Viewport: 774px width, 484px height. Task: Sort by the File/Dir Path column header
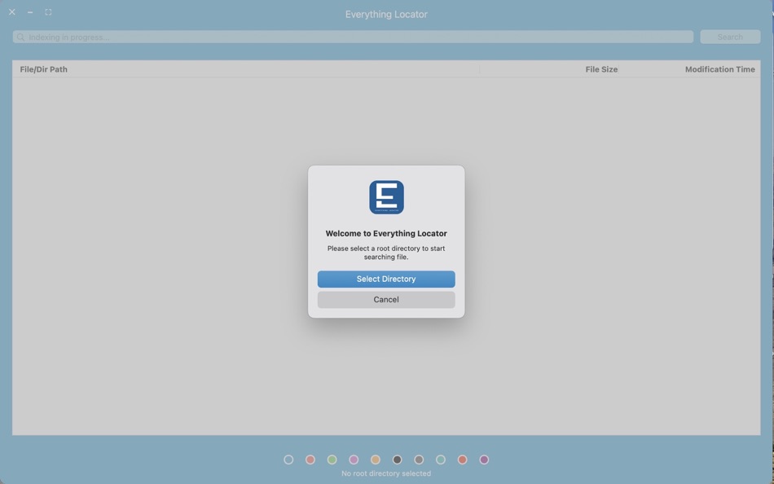click(42, 69)
